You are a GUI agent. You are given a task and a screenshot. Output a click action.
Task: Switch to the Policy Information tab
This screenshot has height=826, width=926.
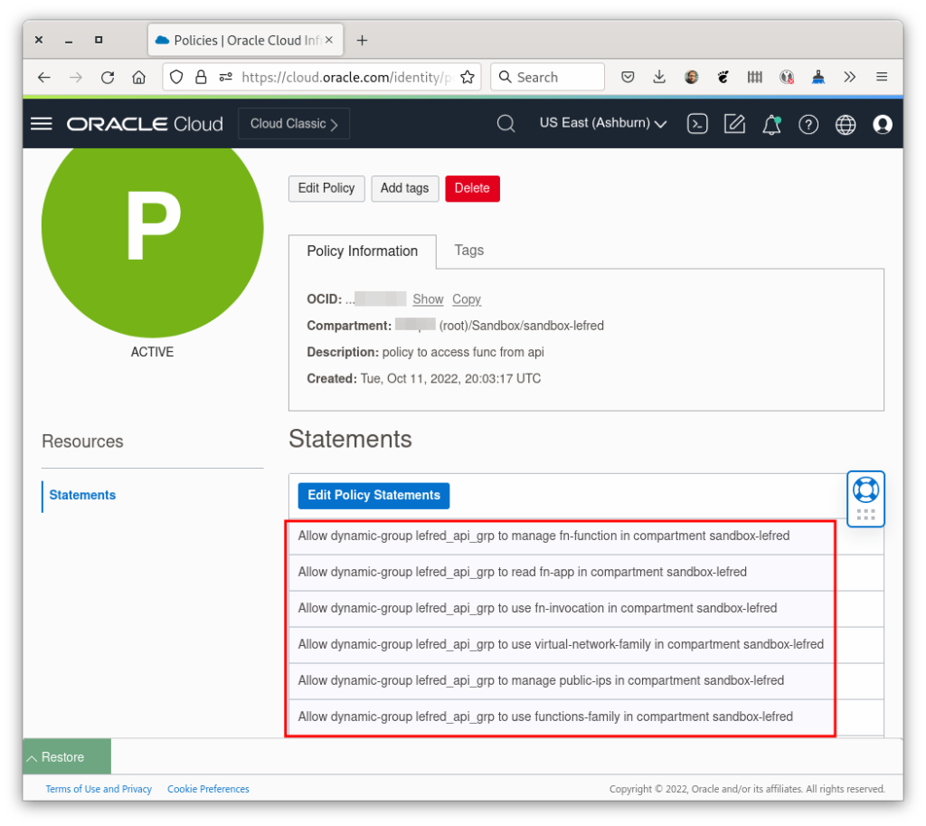click(362, 252)
